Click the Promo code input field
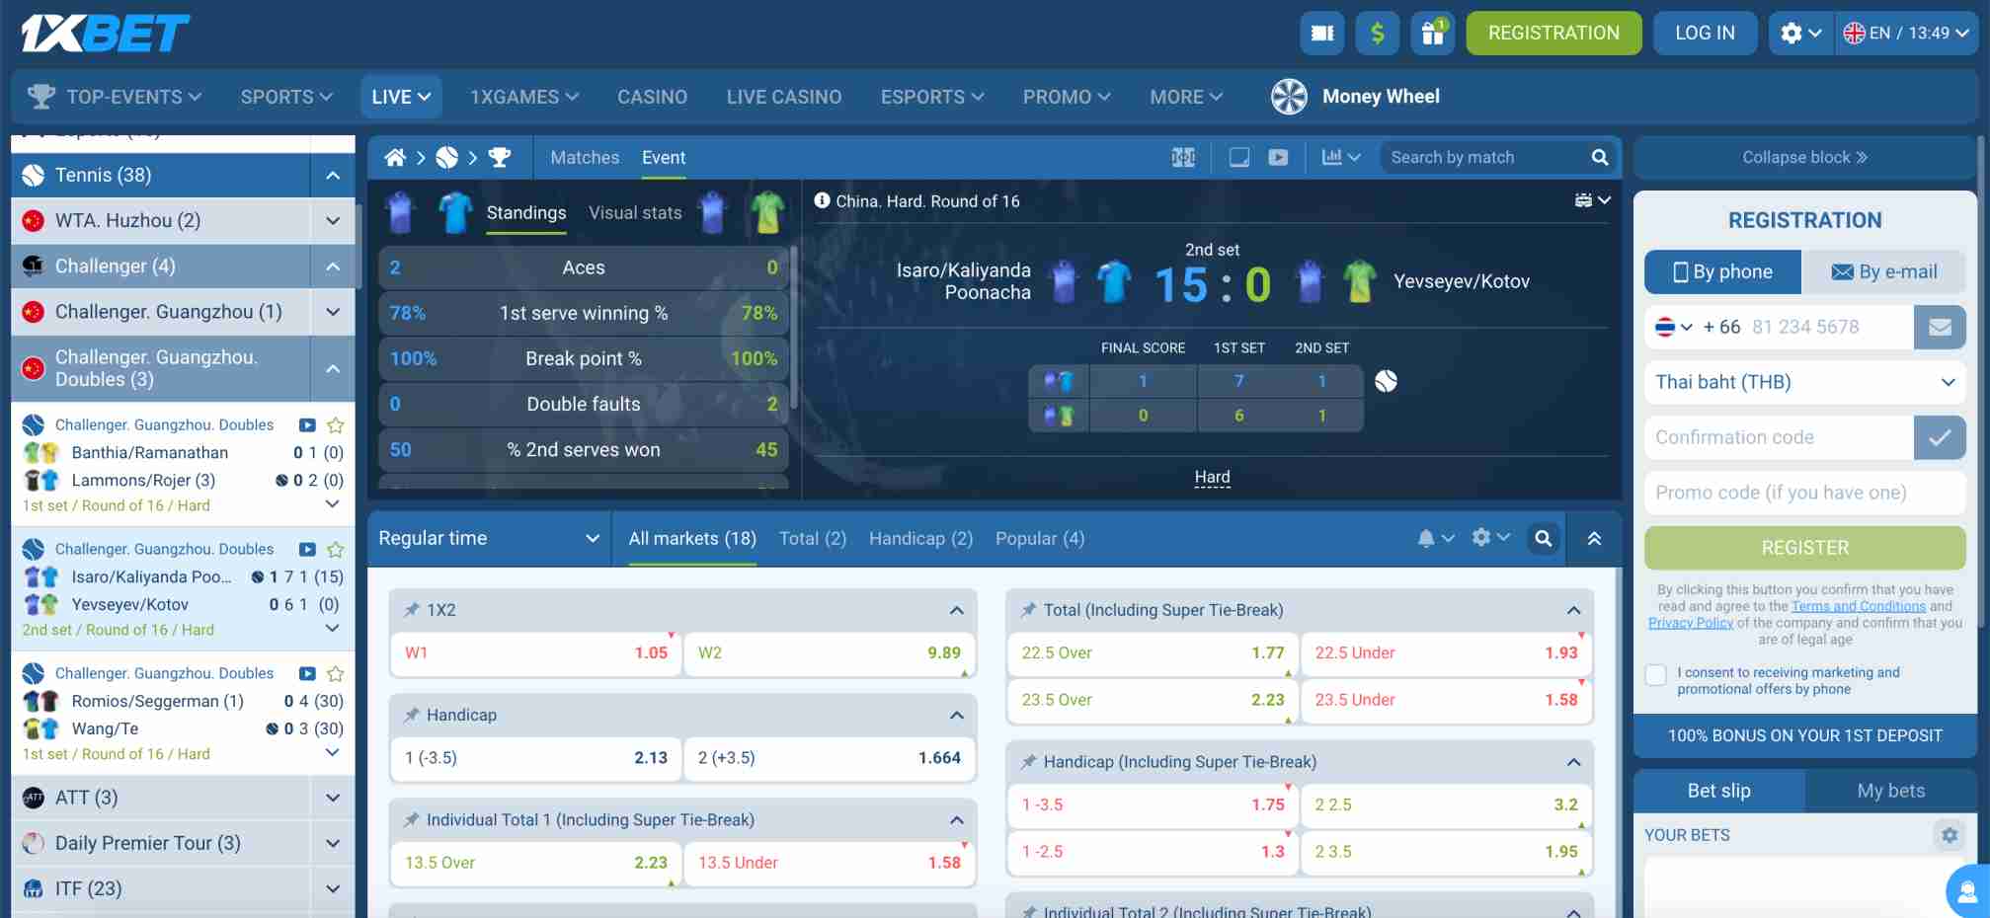 pos(1805,493)
